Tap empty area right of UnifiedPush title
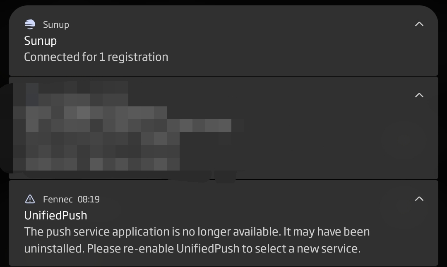This screenshot has width=447, height=267. click(248, 215)
